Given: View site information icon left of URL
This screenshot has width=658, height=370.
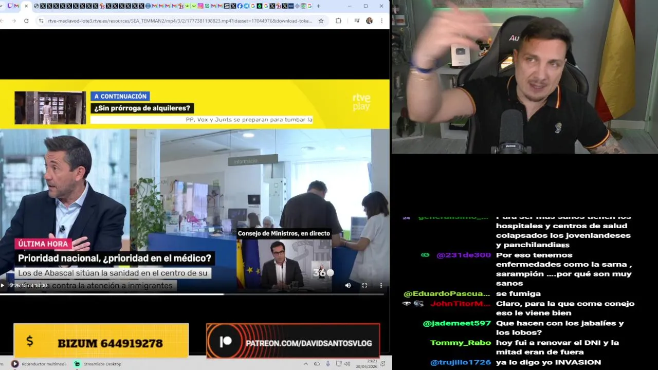Looking at the screenshot, I should pos(41,21).
